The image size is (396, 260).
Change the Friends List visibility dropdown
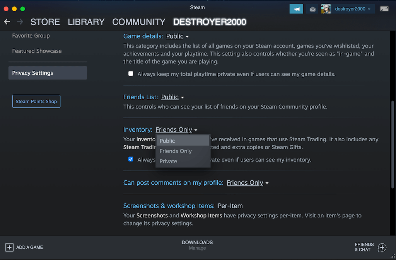pyautogui.click(x=172, y=97)
